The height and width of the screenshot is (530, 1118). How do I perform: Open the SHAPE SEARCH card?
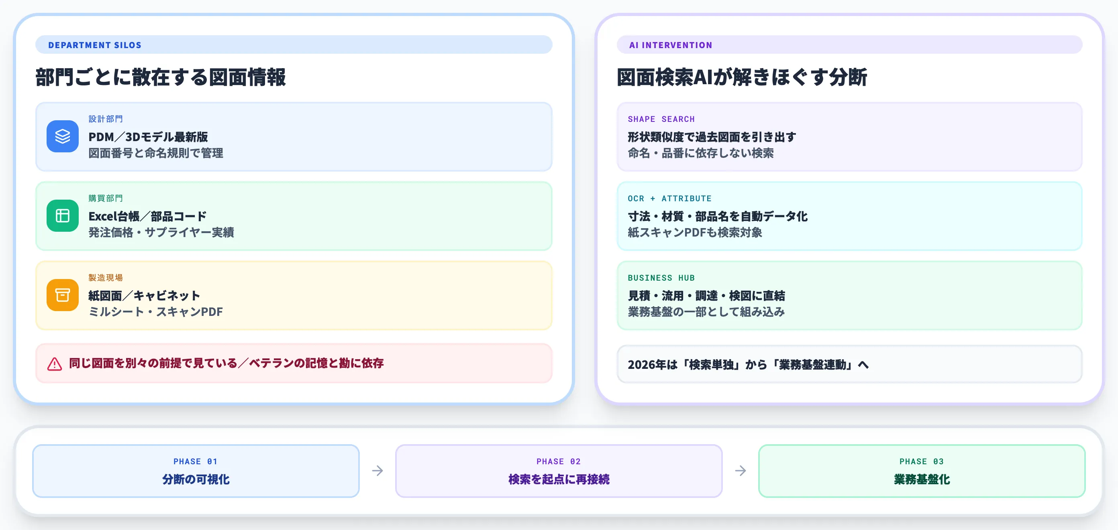[849, 136]
